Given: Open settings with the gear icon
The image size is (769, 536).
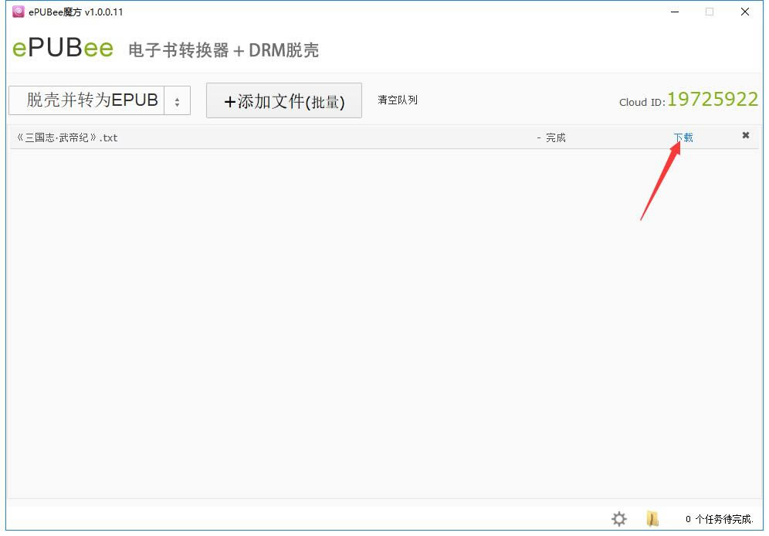Looking at the screenshot, I should 619,519.
